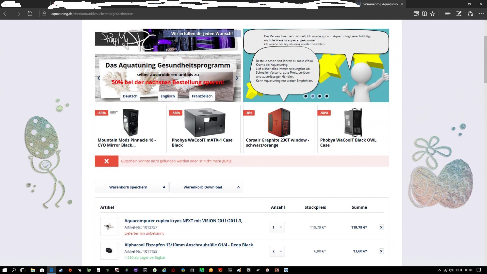
Task: Open Microsoft Store from taskbar
Action: (x=42, y=270)
